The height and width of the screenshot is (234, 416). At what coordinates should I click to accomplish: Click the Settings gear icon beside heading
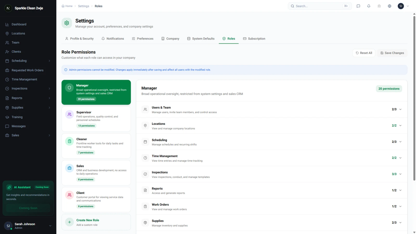(67, 23)
